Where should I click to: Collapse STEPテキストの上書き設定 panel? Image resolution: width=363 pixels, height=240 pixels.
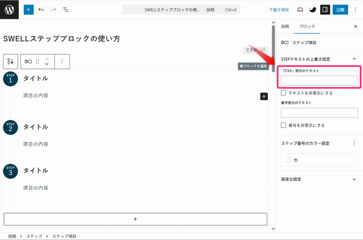(354, 59)
